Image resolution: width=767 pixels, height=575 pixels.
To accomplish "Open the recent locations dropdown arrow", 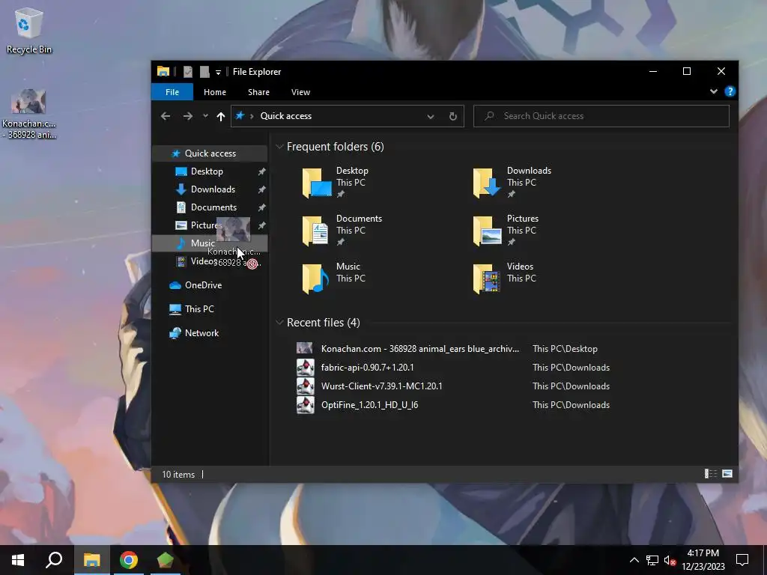I will (205, 116).
